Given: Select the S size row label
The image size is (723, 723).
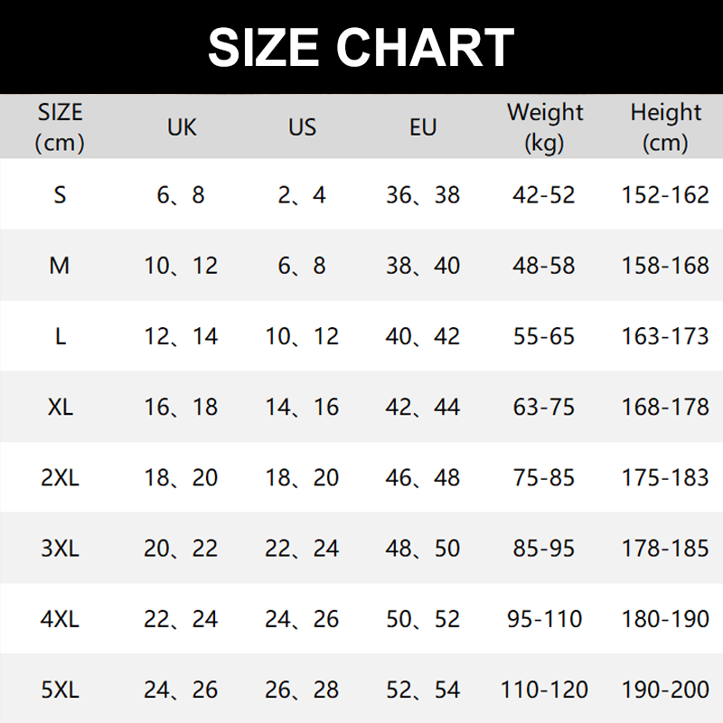Looking at the screenshot, I should pyautogui.click(x=60, y=195).
